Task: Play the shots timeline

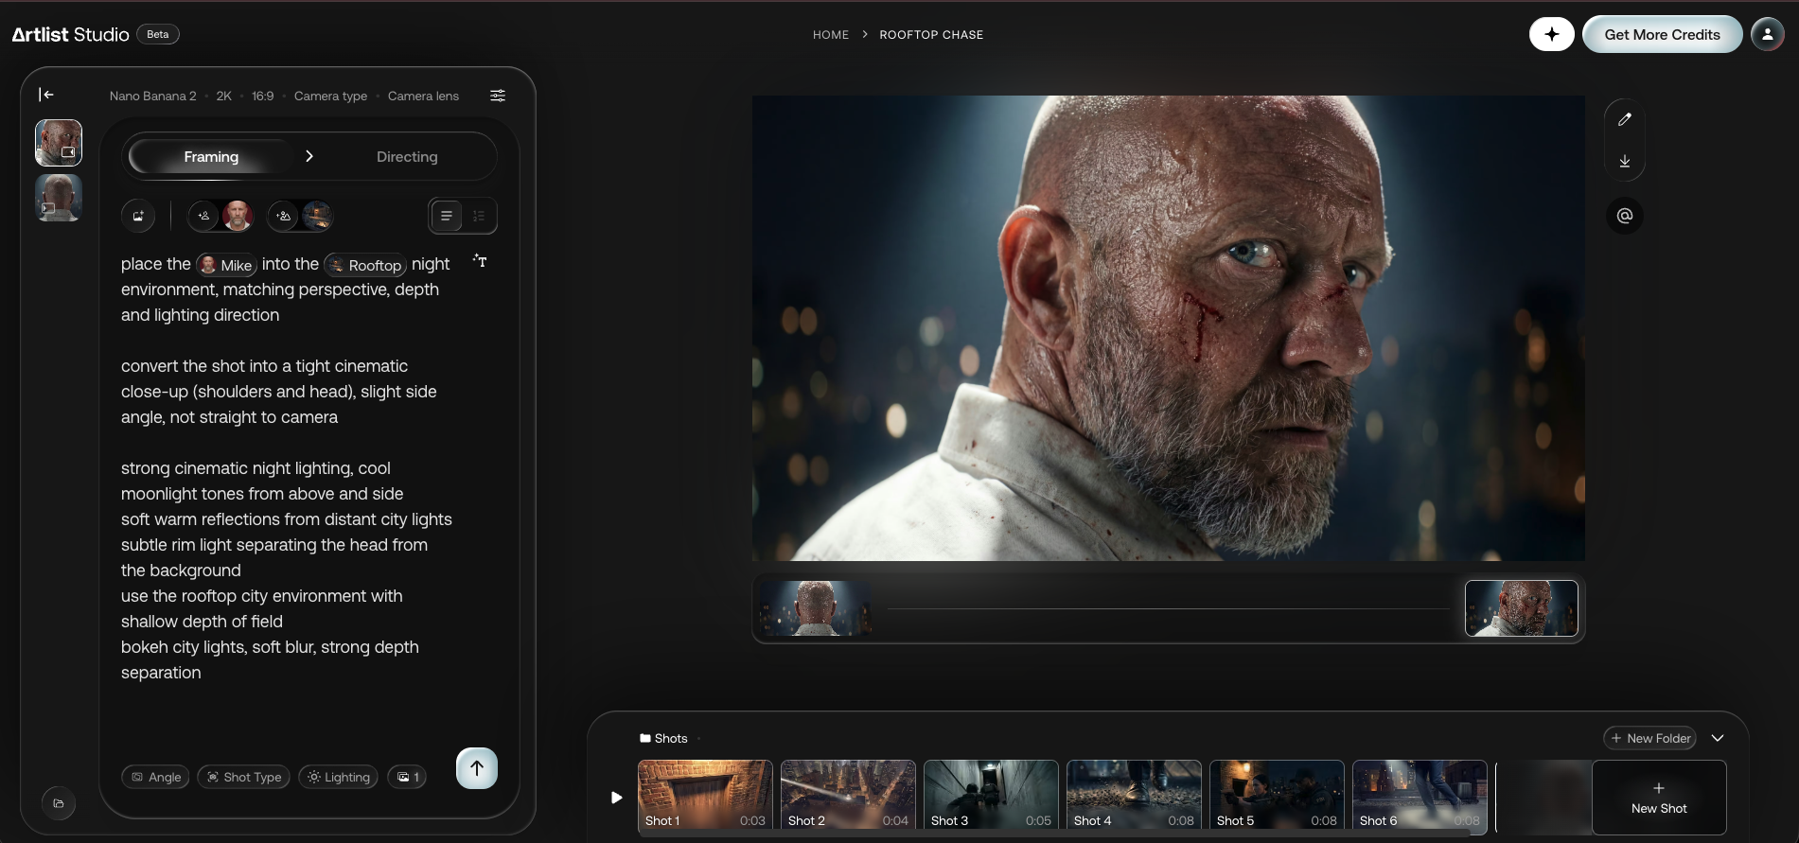Action: tap(616, 798)
